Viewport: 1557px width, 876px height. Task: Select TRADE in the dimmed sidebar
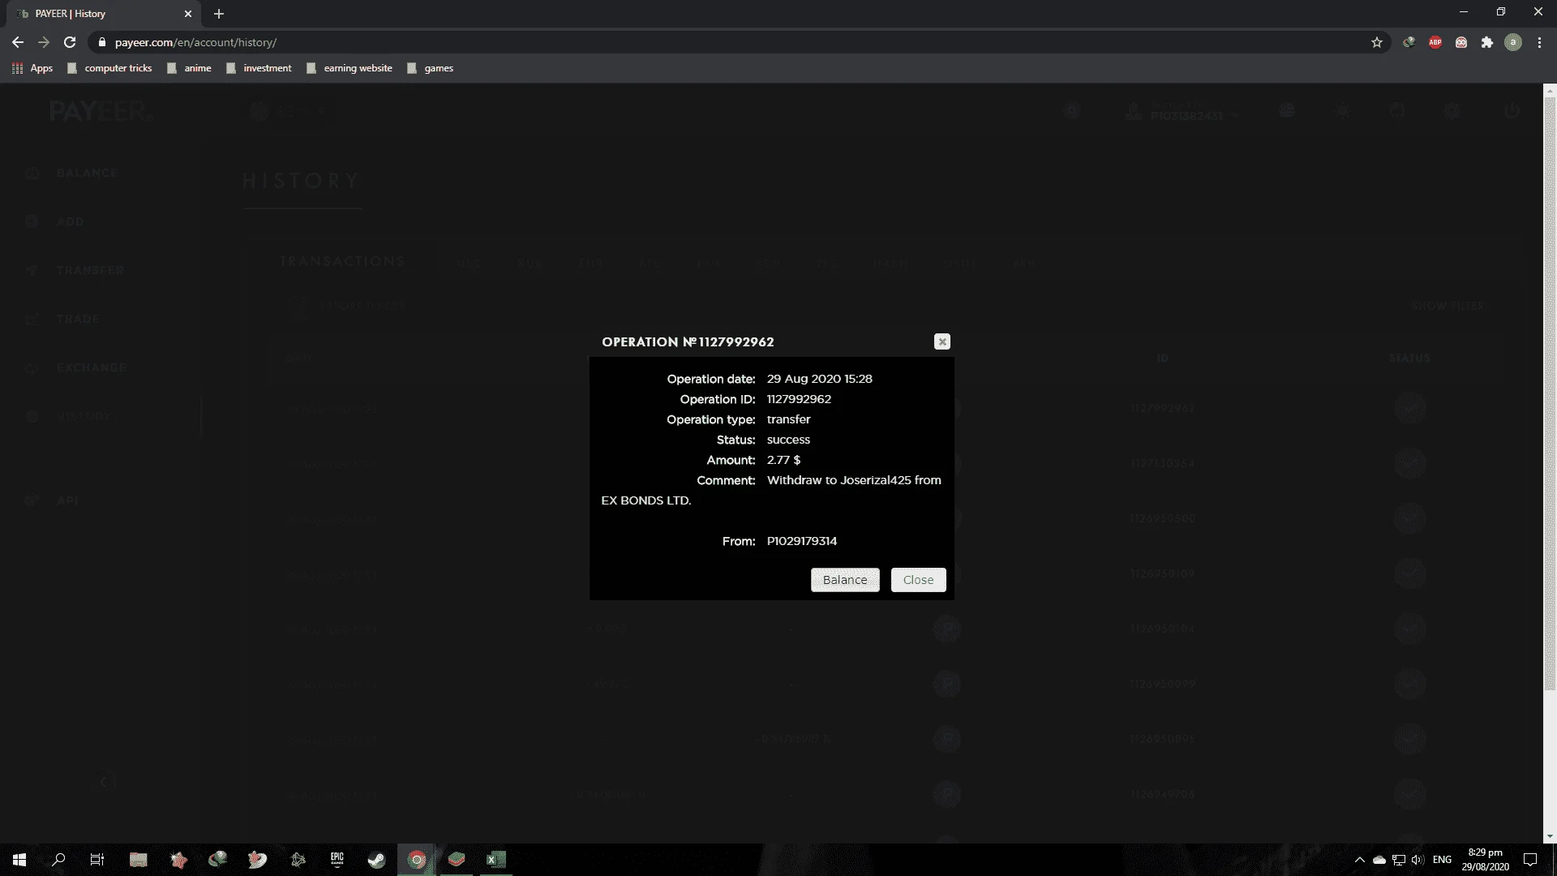78,319
